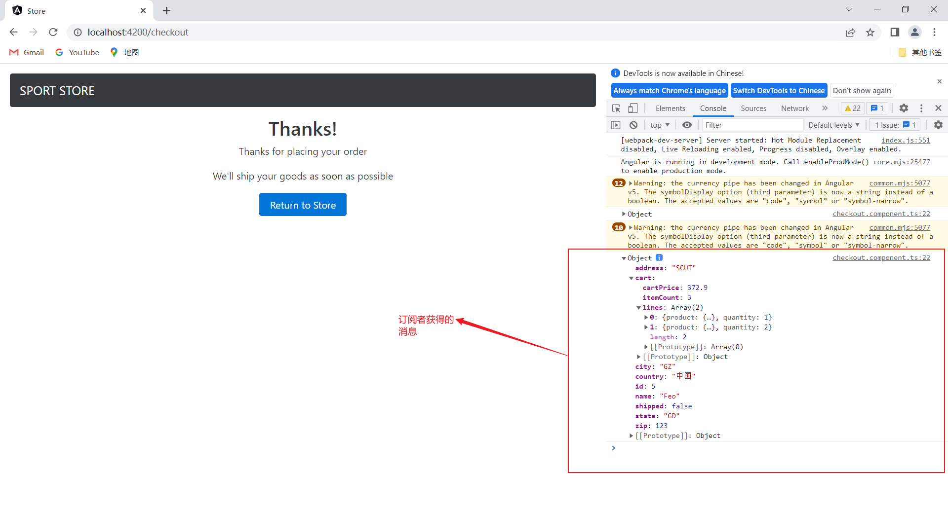This screenshot has width=948, height=507.
Task: Open the Gmail bookmark
Action: (x=27, y=52)
